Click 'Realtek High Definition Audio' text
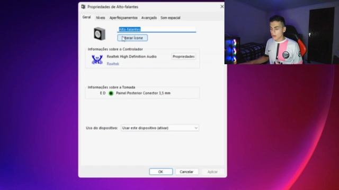This screenshot has height=190, width=339. point(132,56)
